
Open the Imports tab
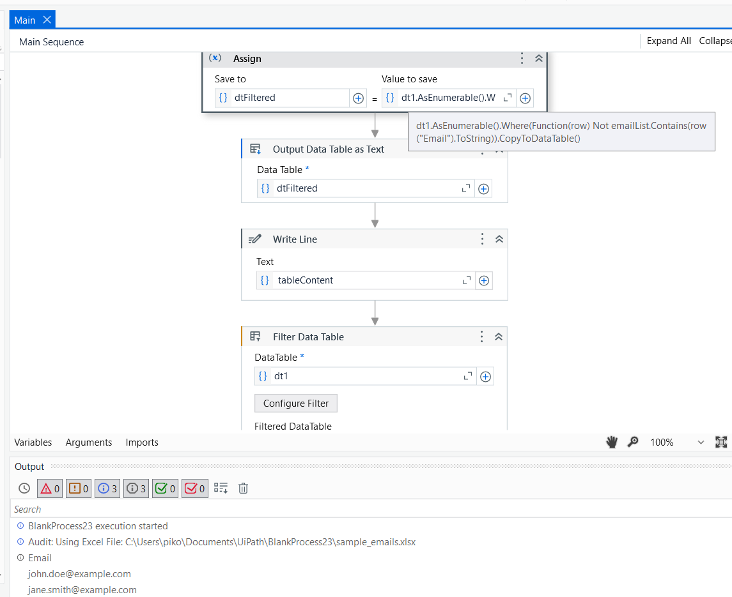tap(141, 442)
